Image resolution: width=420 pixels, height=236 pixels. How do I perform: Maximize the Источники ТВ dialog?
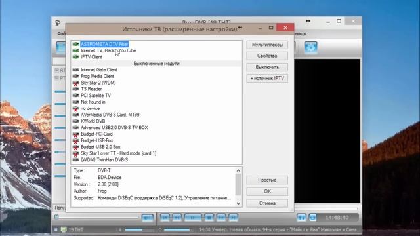click(271, 28)
